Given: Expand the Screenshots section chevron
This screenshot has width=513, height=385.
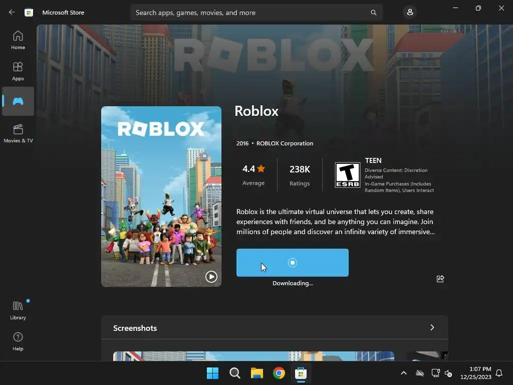Looking at the screenshot, I should pyautogui.click(x=432, y=327).
